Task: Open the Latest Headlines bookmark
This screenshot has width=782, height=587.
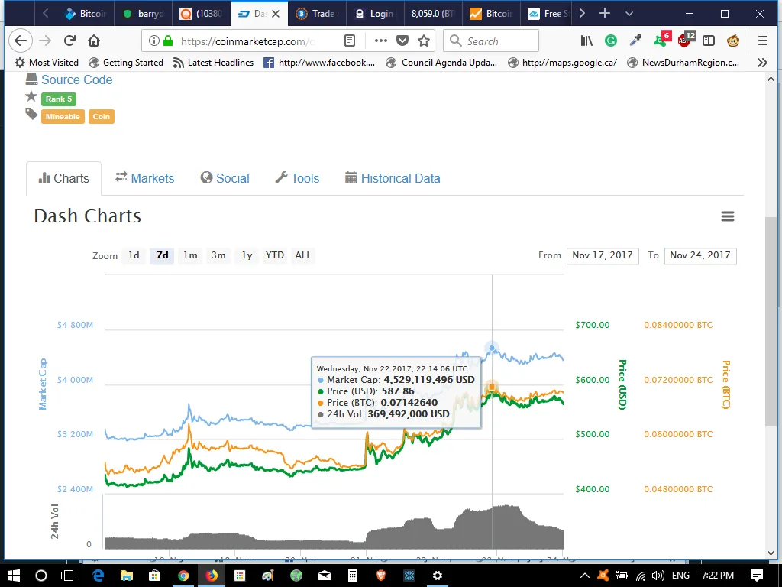Action: point(214,63)
